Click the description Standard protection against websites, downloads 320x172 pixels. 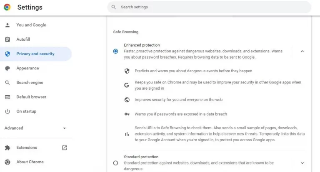[x=199, y=166]
